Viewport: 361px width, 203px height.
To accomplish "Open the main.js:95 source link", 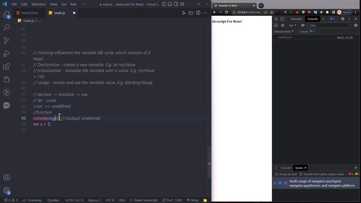I will coord(345,37).
